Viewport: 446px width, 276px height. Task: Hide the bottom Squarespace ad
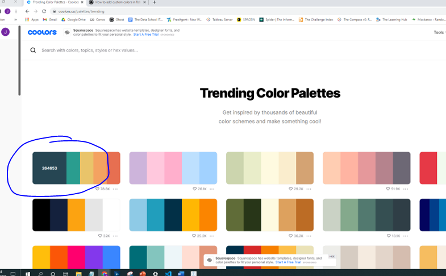coord(332,256)
